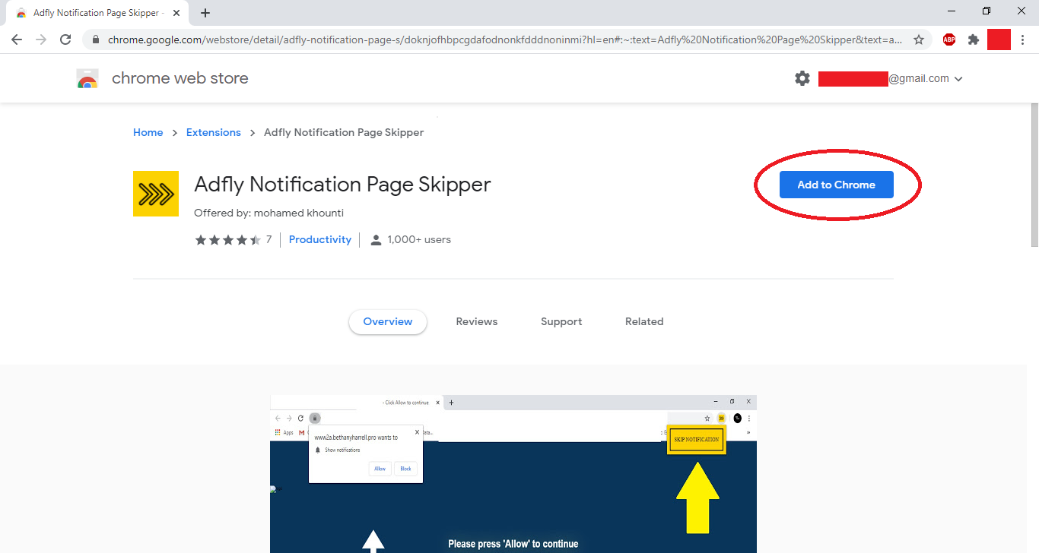Click the address bar URL
The height and width of the screenshot is (553, 1039).
coord(505,39)
